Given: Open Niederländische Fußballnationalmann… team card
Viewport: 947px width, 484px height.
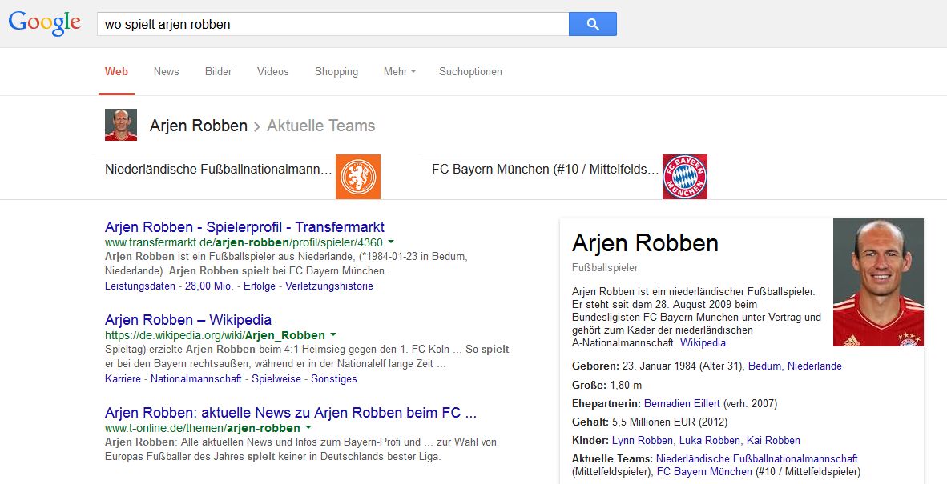Looking at the screenshot, I should [237, 177].
